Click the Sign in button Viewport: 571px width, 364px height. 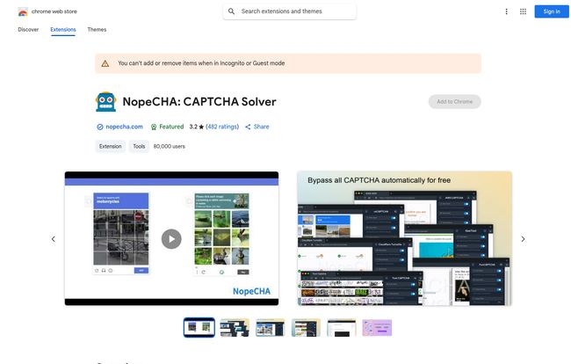[x=552, y=11]
